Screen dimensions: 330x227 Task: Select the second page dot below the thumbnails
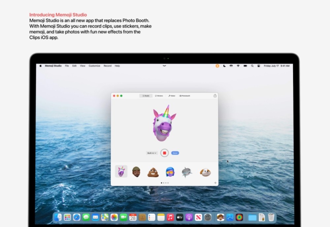click(x=163, y=182)
